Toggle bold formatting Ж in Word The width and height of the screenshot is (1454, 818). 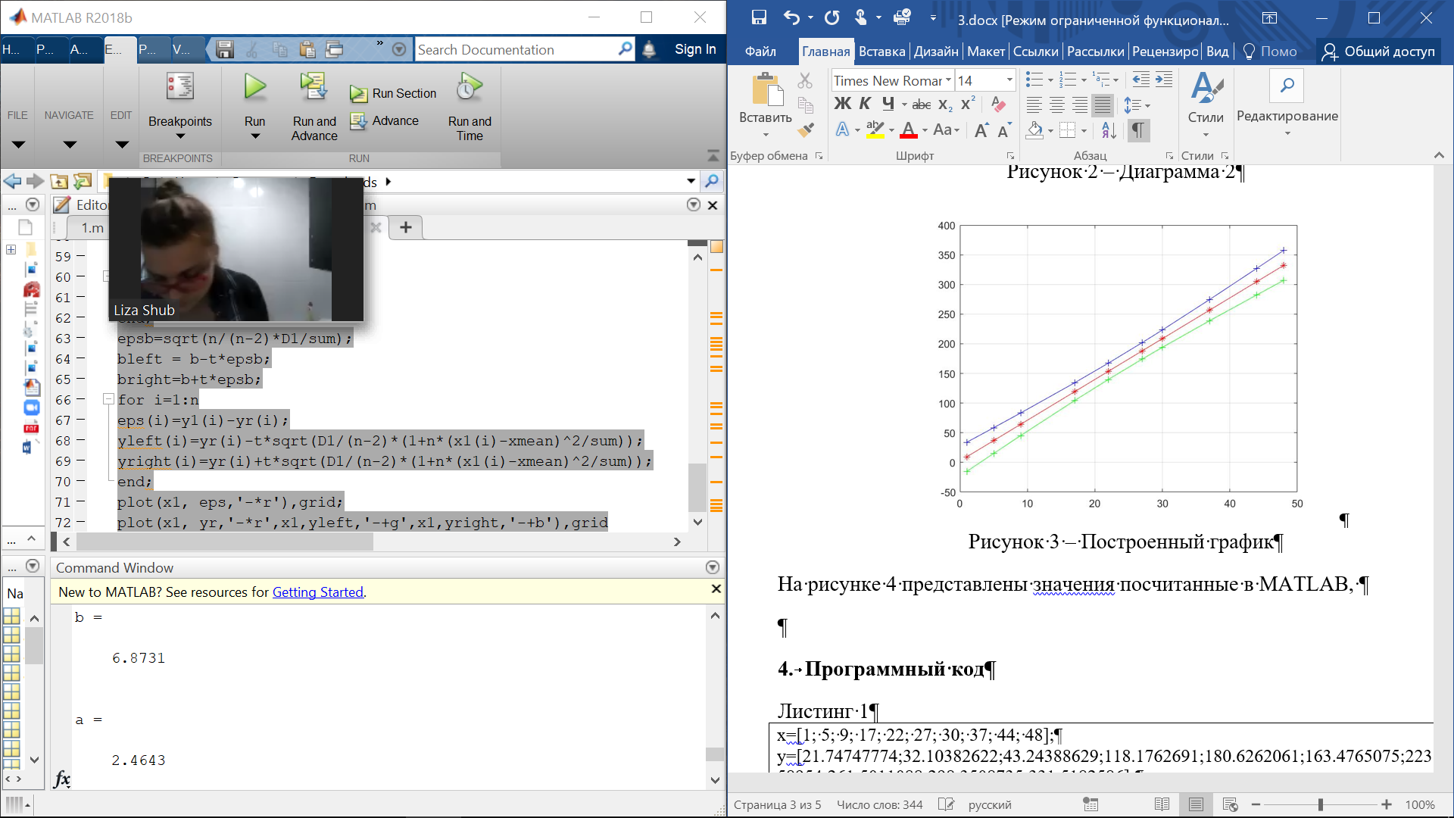pyautogui.click(x=842, y=104)
